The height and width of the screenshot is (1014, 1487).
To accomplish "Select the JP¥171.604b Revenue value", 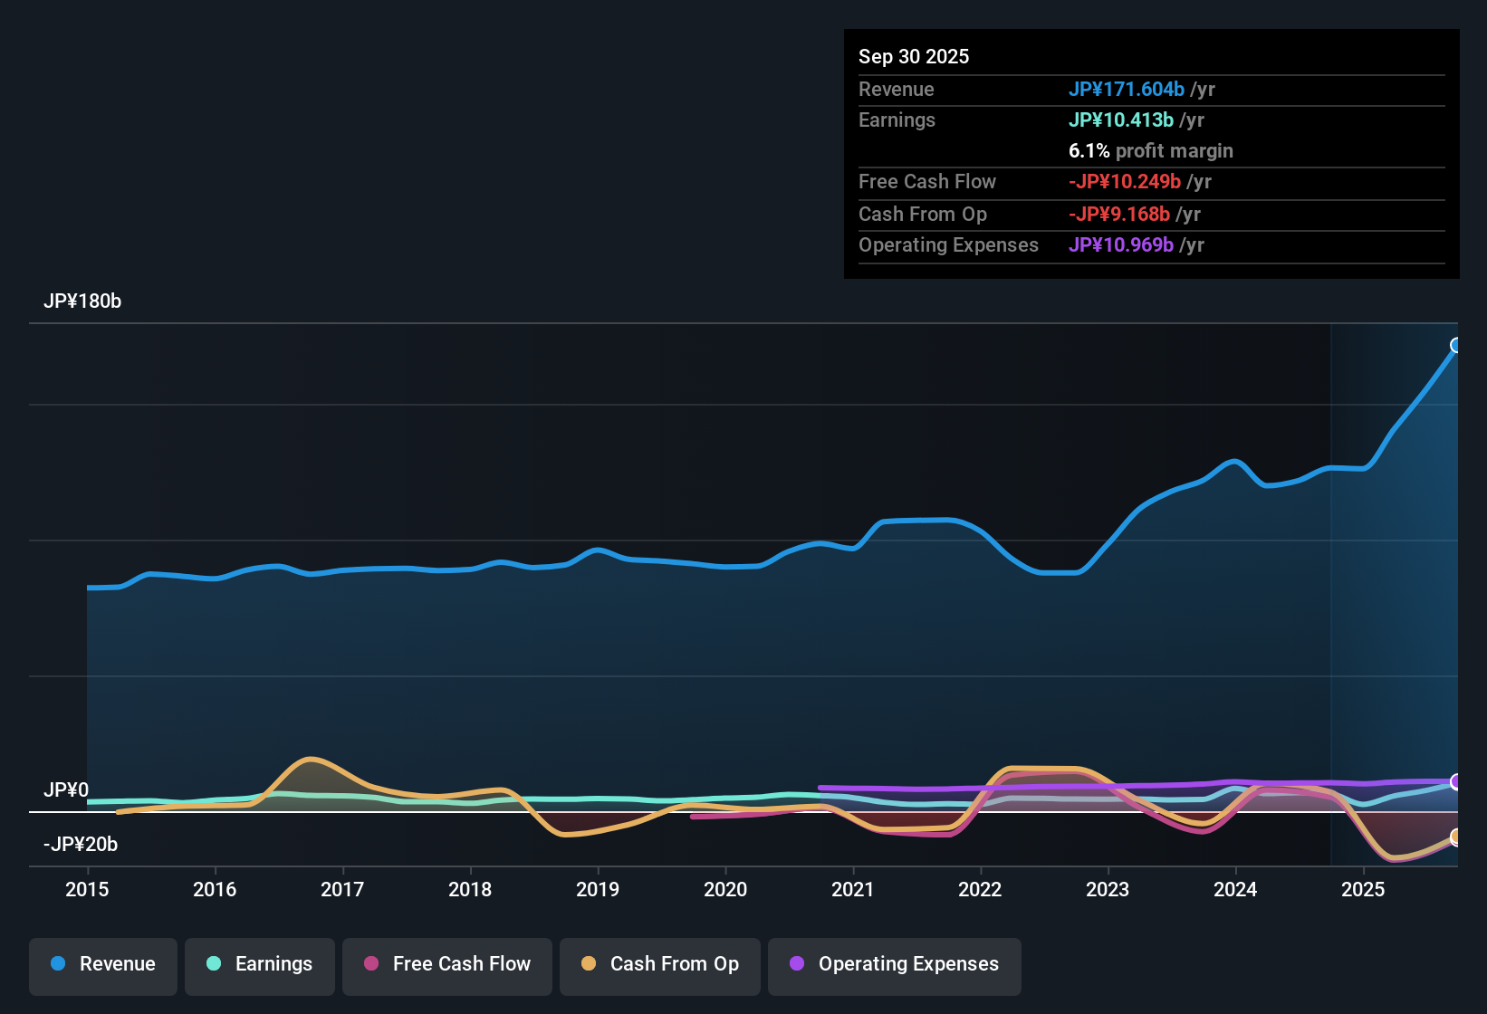I will pos(1127,90).
